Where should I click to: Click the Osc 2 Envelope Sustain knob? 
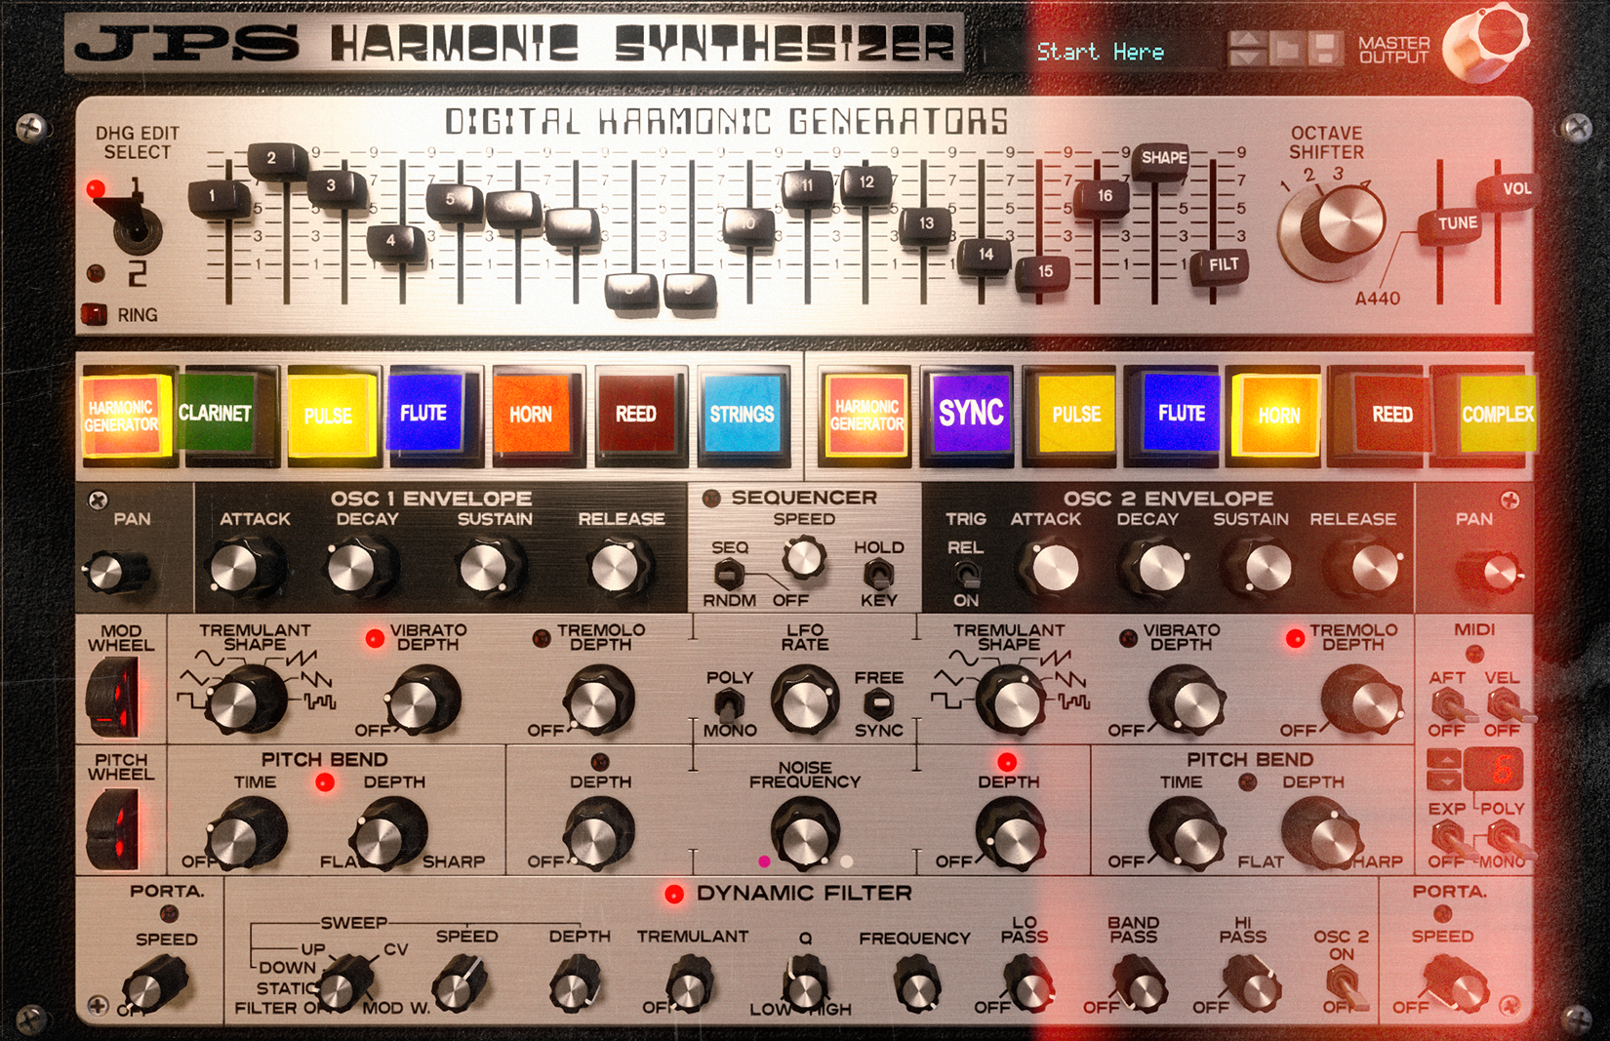1263,569
